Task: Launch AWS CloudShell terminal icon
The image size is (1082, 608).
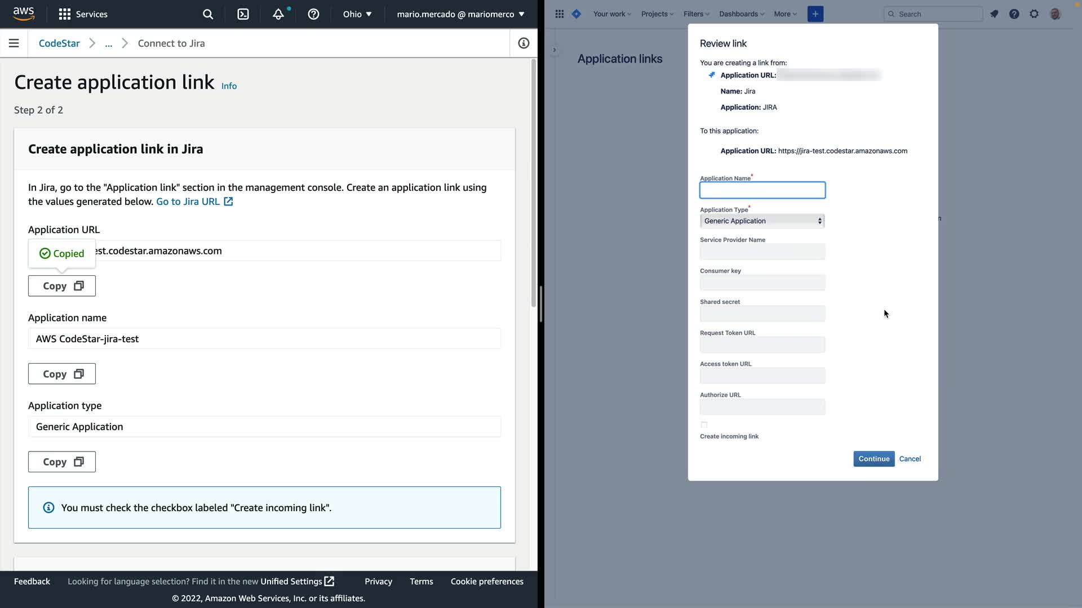Action: pos(243,14)
